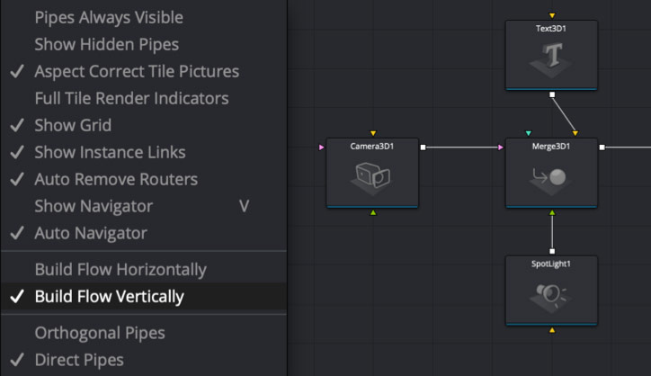Uncheck Aspect Correct Tile Pictures
The height and width of the screenshot is (376, 651).
[x=137, y=71]
